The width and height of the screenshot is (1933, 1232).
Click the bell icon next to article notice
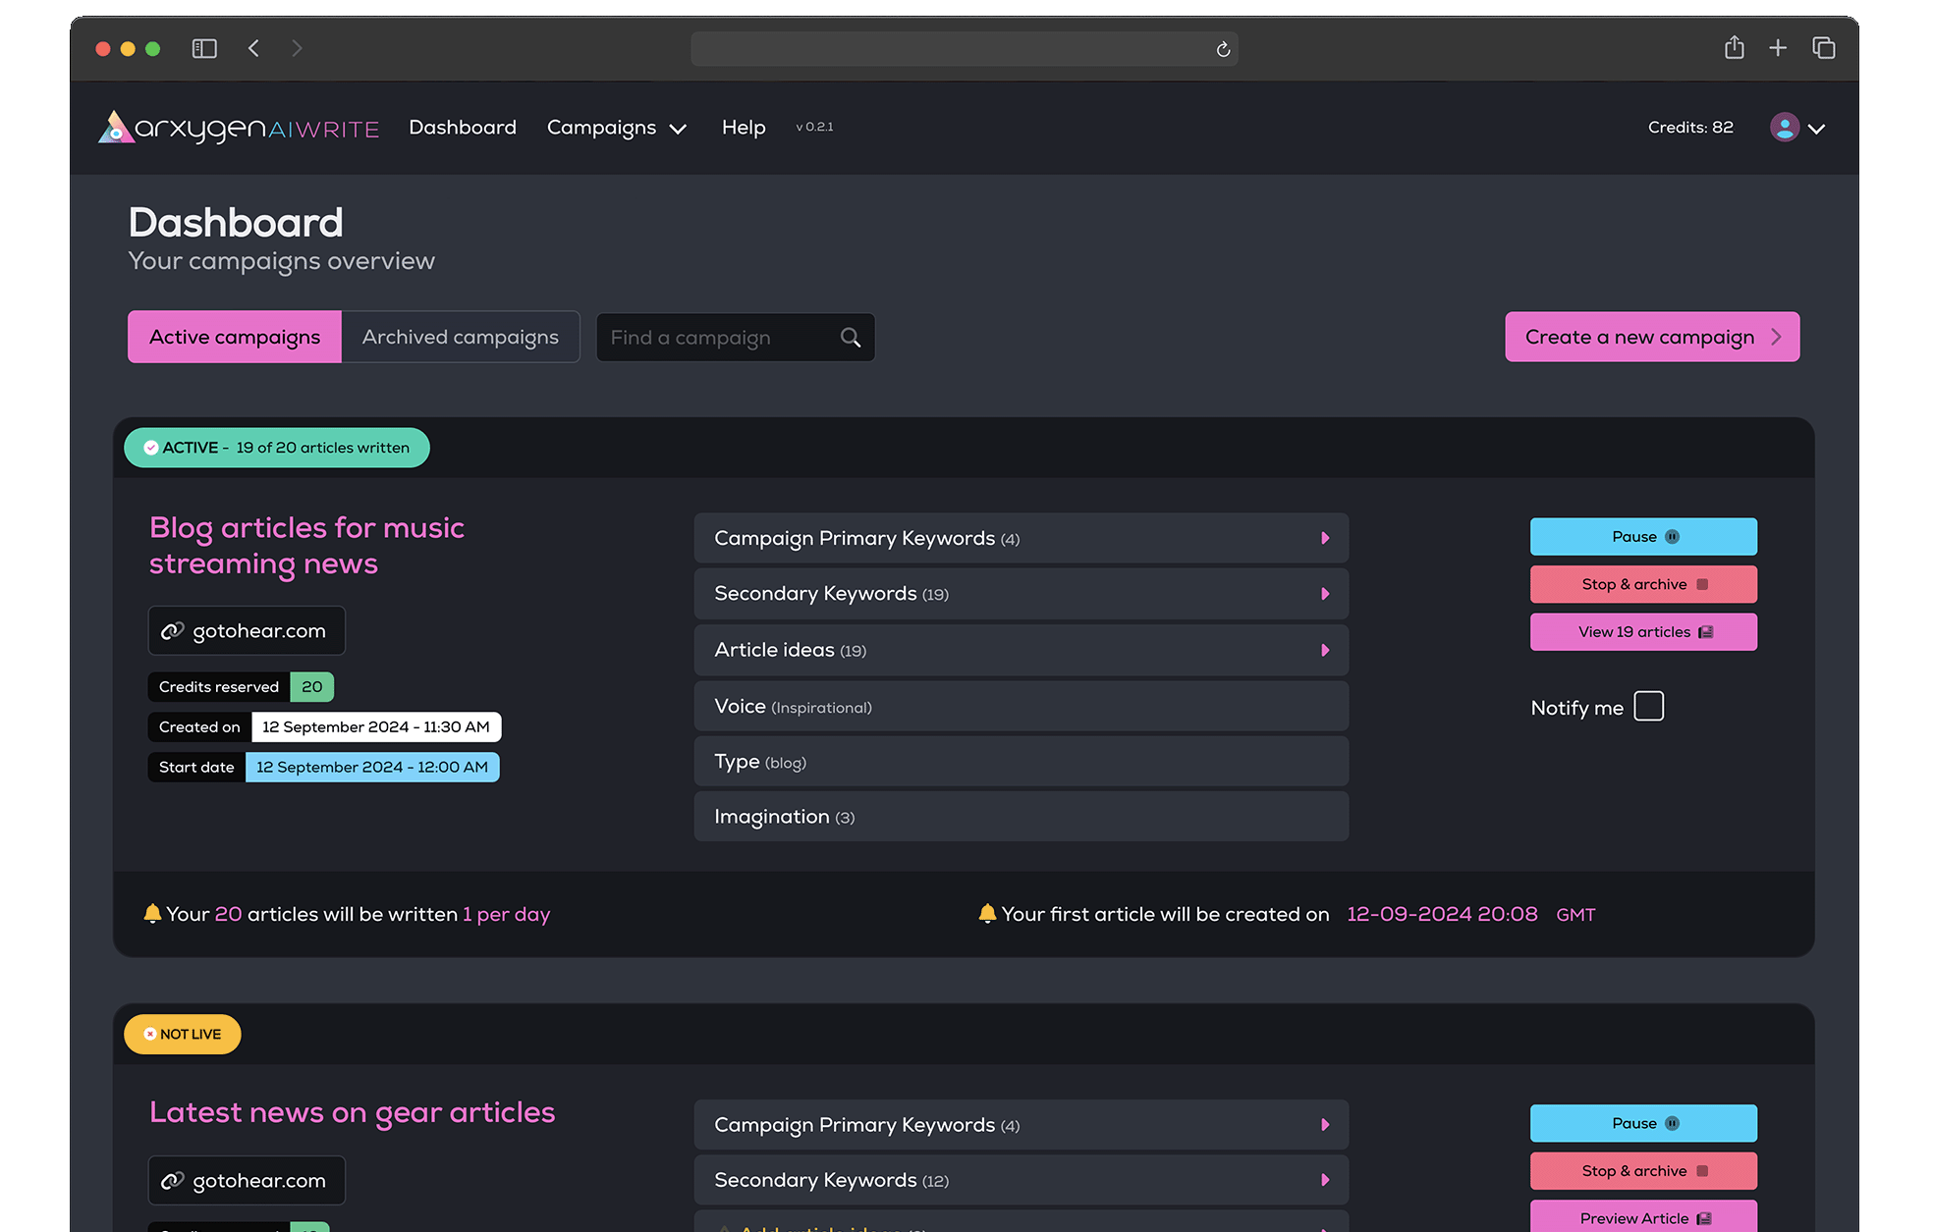(x=153, y=913)
